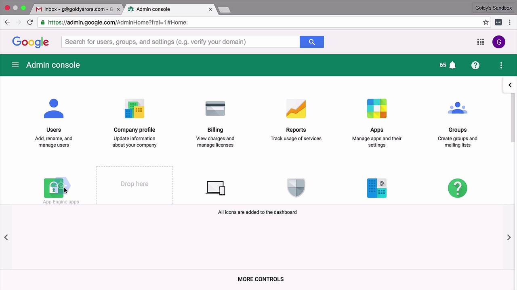Open the Groups people icon
Viewport: 517px width, 290px height.
[x=458, y=108]
